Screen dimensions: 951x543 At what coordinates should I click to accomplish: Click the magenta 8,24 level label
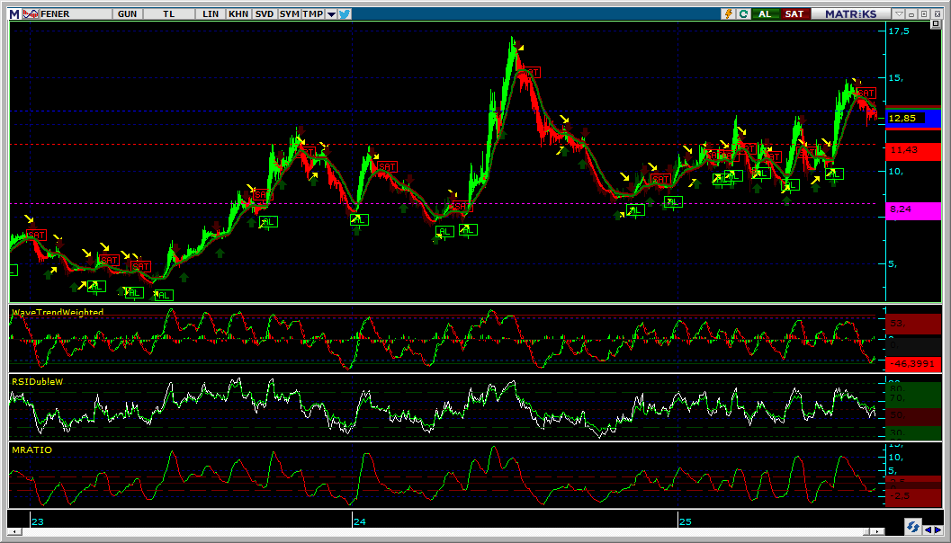(912, 210)
